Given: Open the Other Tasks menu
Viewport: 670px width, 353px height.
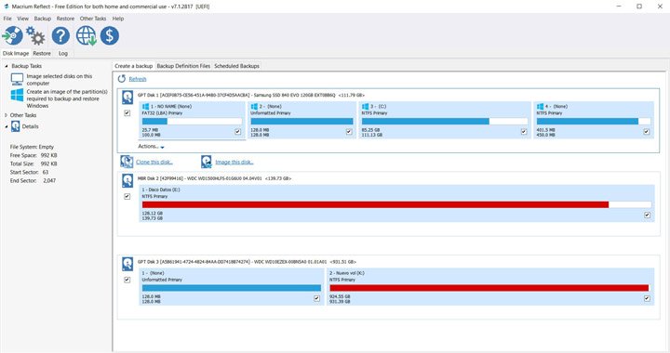Looking at the screenshot, I should (93, 19).
